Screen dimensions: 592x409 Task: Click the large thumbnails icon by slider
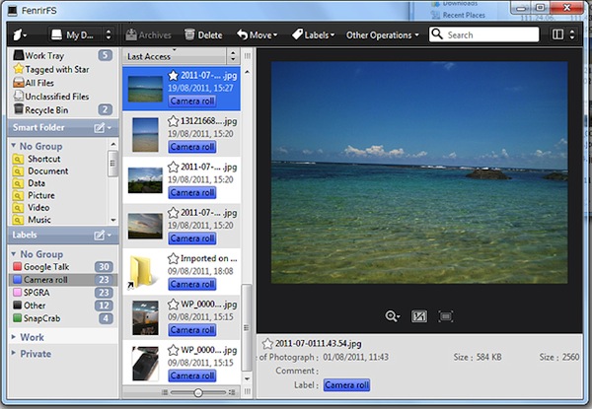pos(232,392)
